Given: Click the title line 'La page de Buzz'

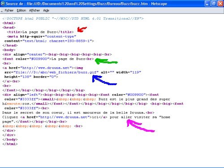Looking at the screenshot, I should tap(40, 32).
